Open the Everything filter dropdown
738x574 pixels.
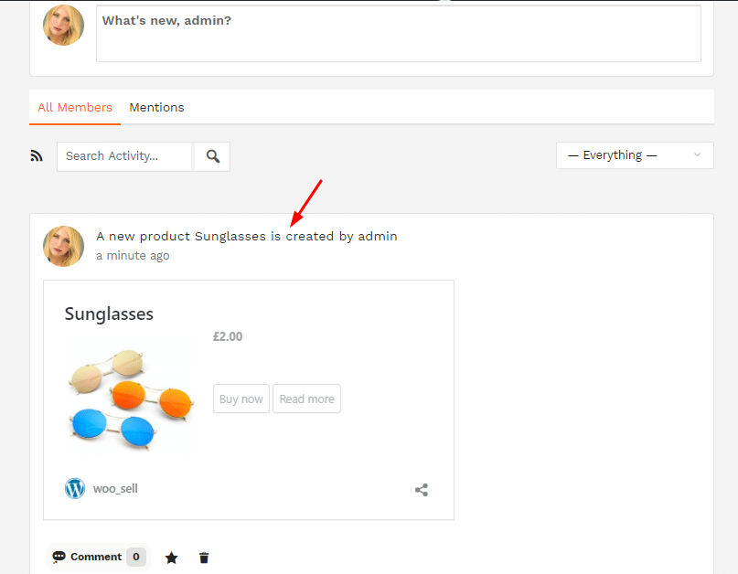(x=635, y=155)
